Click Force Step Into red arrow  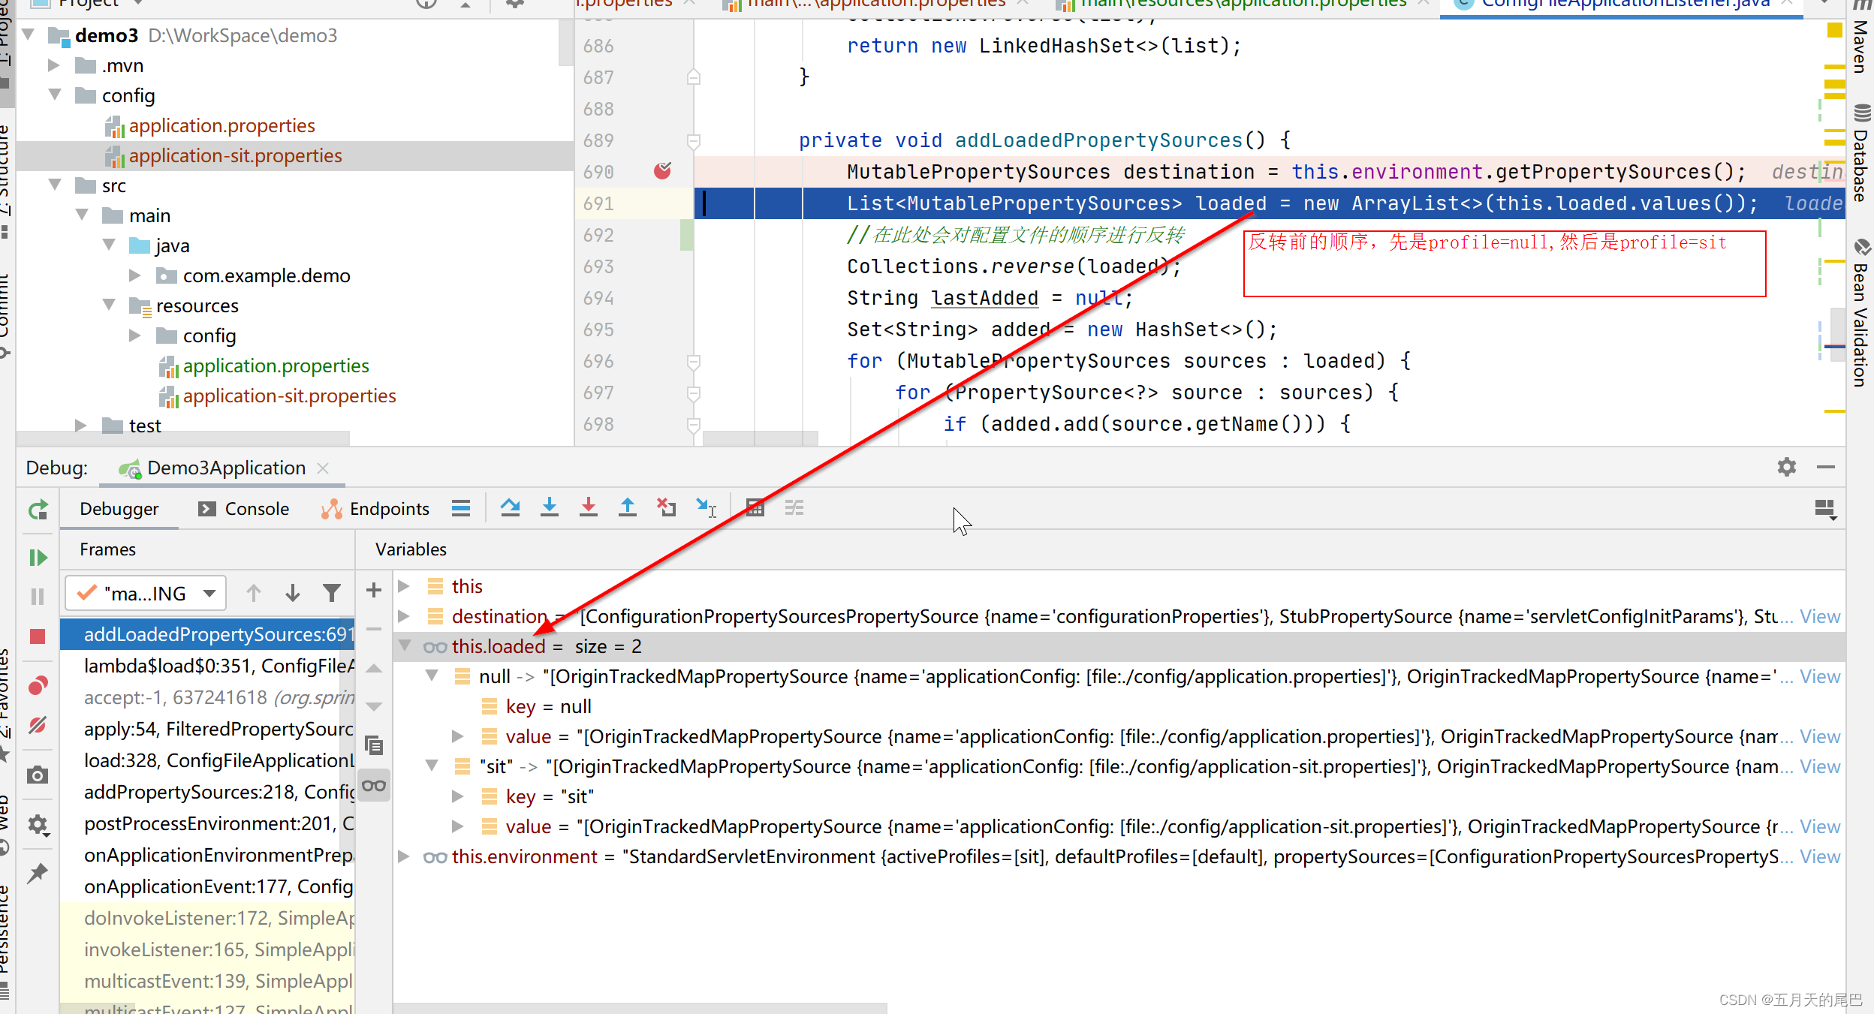589,508
